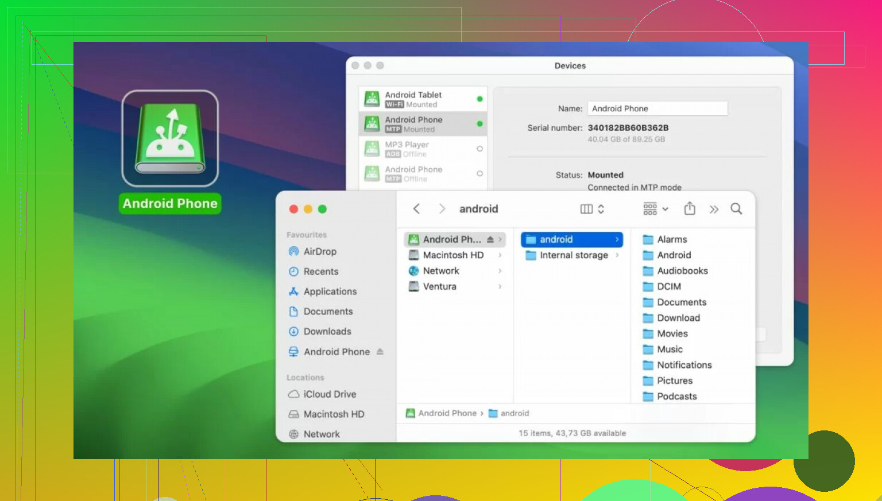Expand chevron next to Ventura row

click(x=500, y=286)
